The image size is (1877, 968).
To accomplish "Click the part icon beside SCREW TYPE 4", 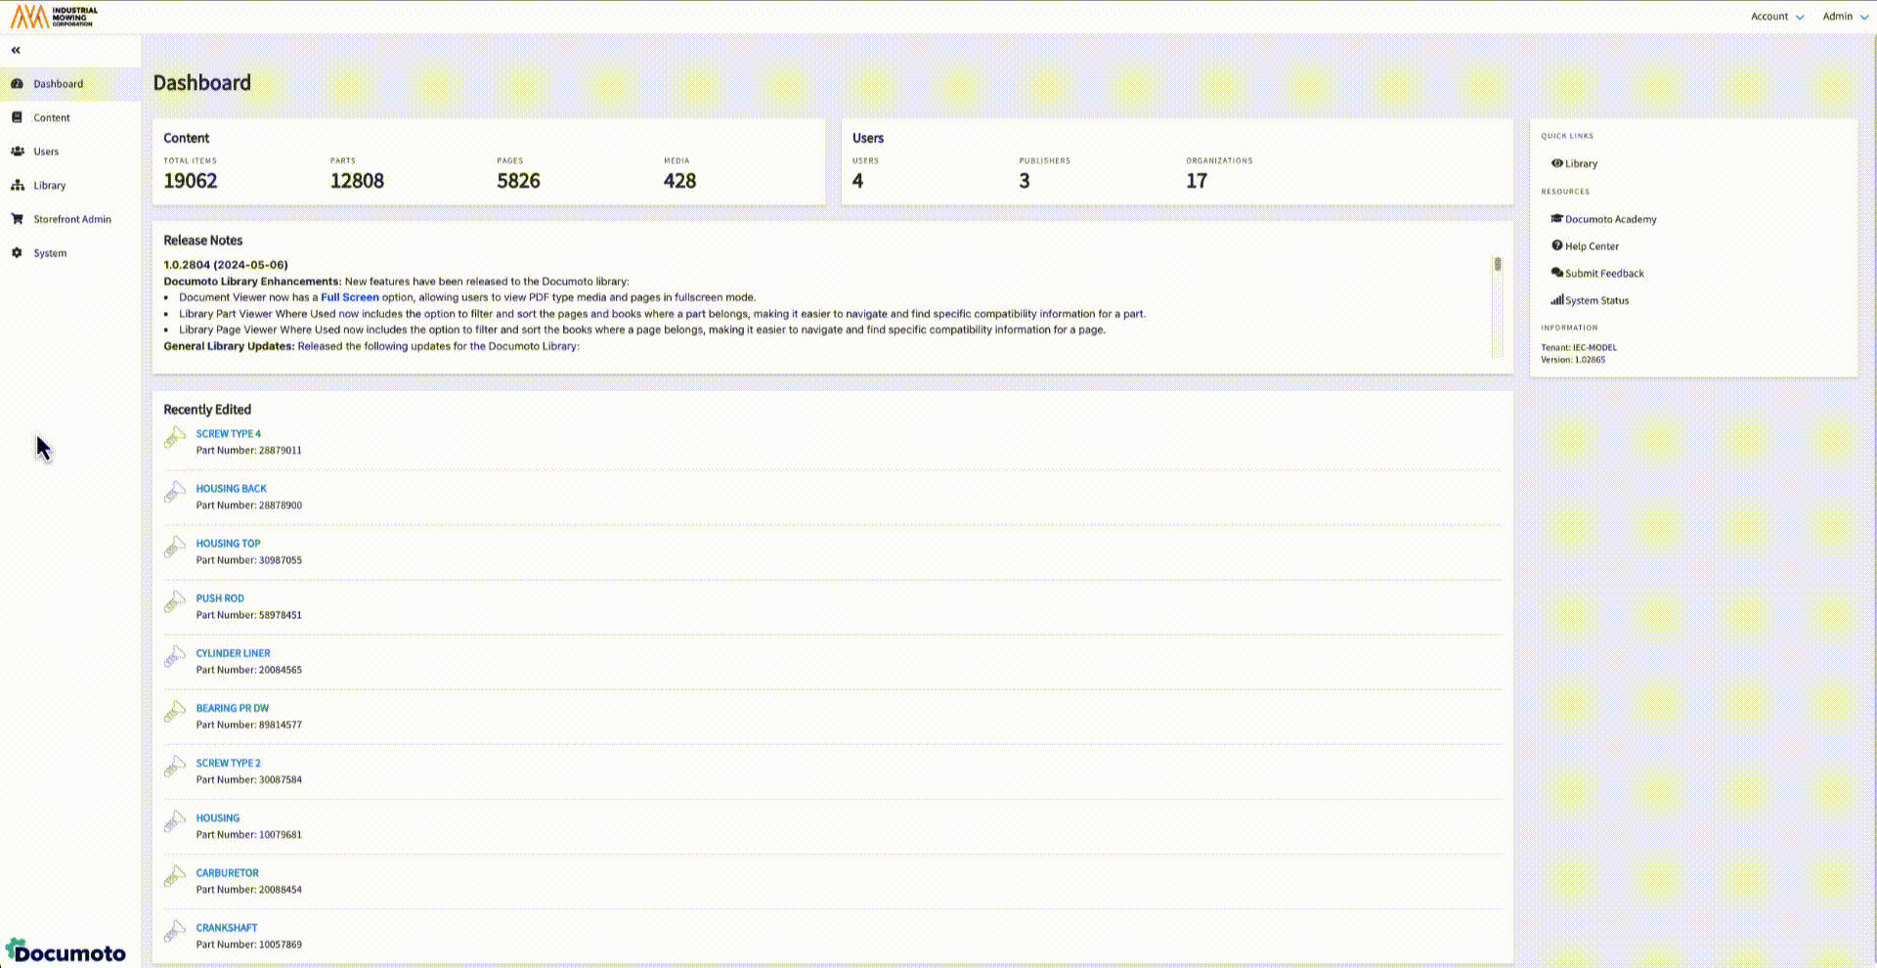I will (x=175, y=438).
